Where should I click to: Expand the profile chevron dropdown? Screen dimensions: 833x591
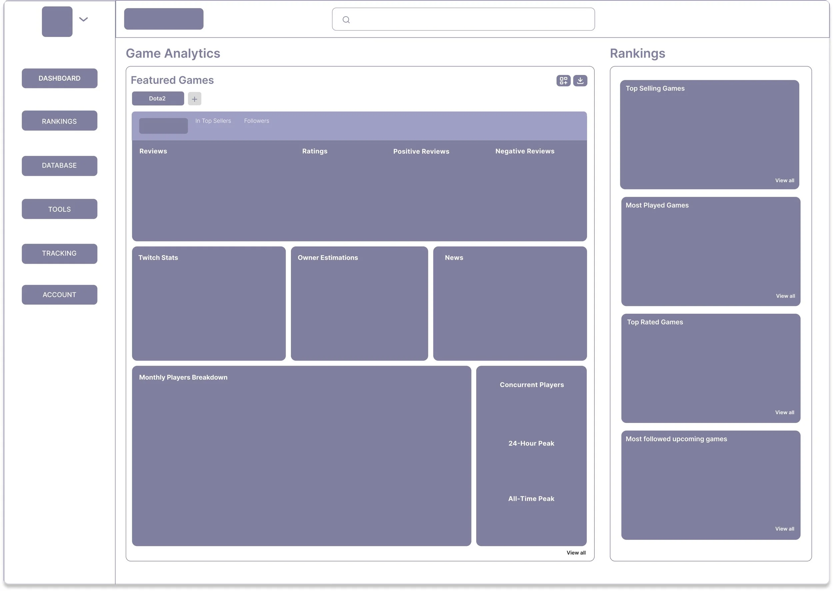point(83,19)
